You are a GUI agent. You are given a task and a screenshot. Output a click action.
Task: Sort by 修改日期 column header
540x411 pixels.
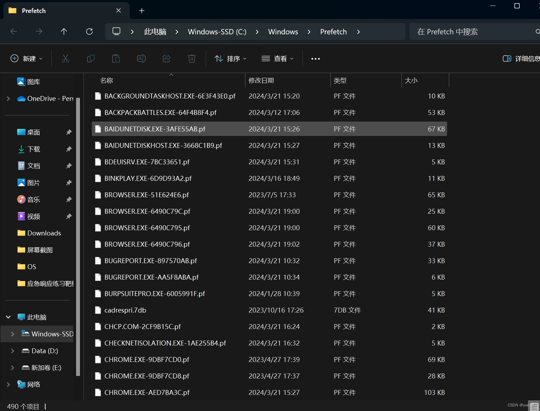coord(288,80)
